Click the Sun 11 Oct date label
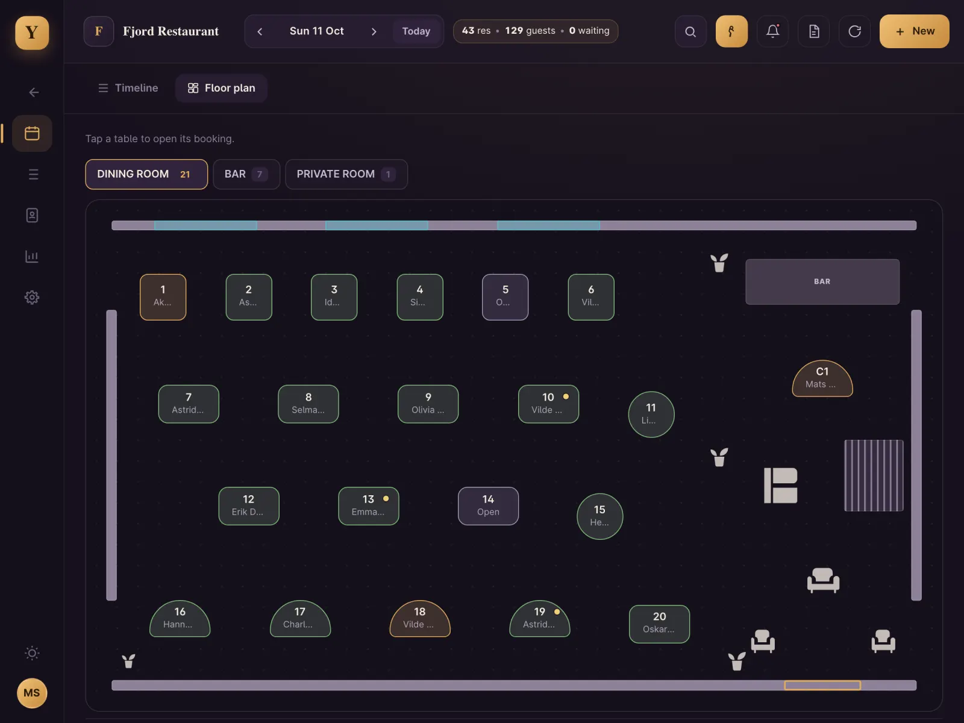 click(x=317, y=31)
